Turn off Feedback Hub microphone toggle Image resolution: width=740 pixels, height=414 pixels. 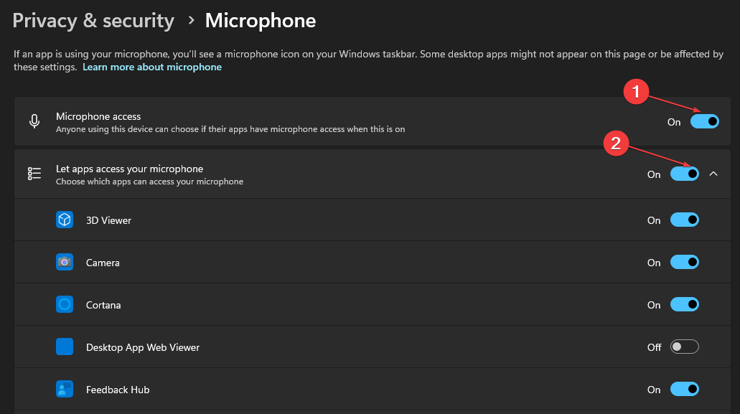click(x=684, y=390)
